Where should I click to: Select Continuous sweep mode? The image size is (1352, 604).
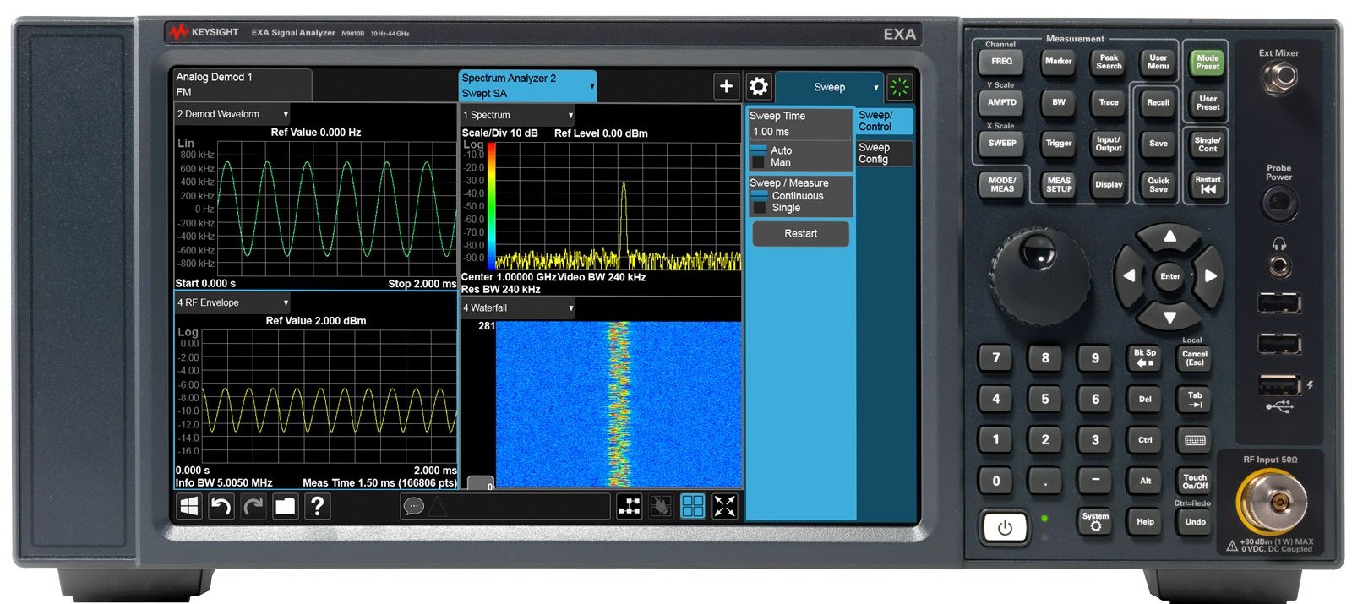pyautogui.click(x=788, y=196)
